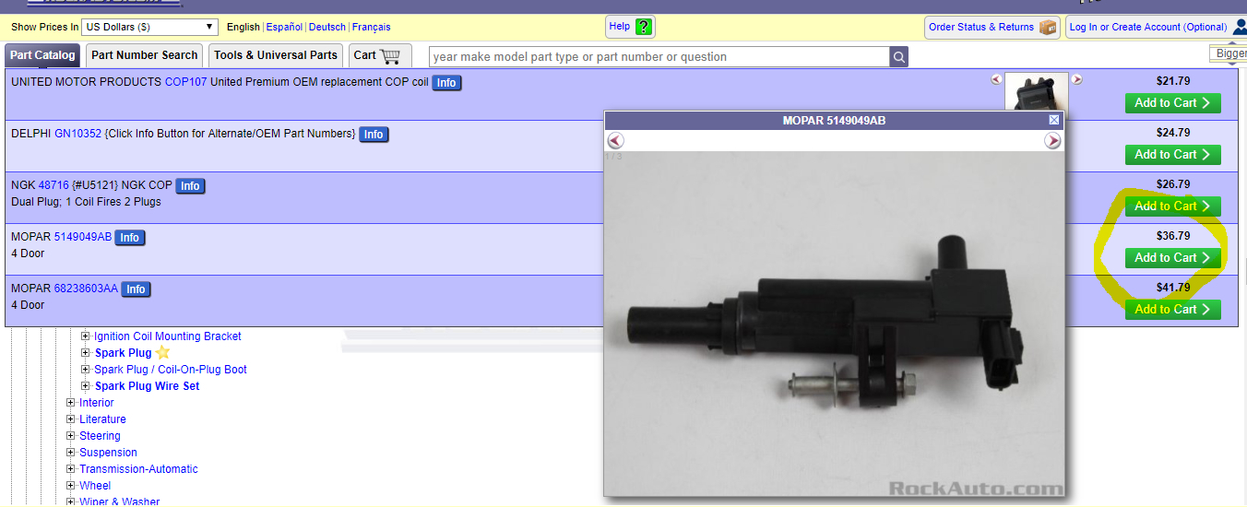Open Info for United Motor COP107
The width and height of the screenshot is (1247, 507).
tap(446, 83)
